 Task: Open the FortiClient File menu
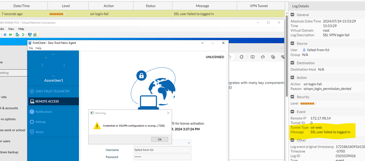[31, 48]
